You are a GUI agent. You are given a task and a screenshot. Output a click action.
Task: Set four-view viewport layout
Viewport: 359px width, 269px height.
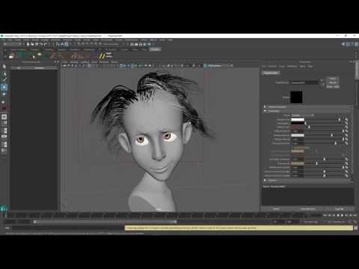coord(4,123)
